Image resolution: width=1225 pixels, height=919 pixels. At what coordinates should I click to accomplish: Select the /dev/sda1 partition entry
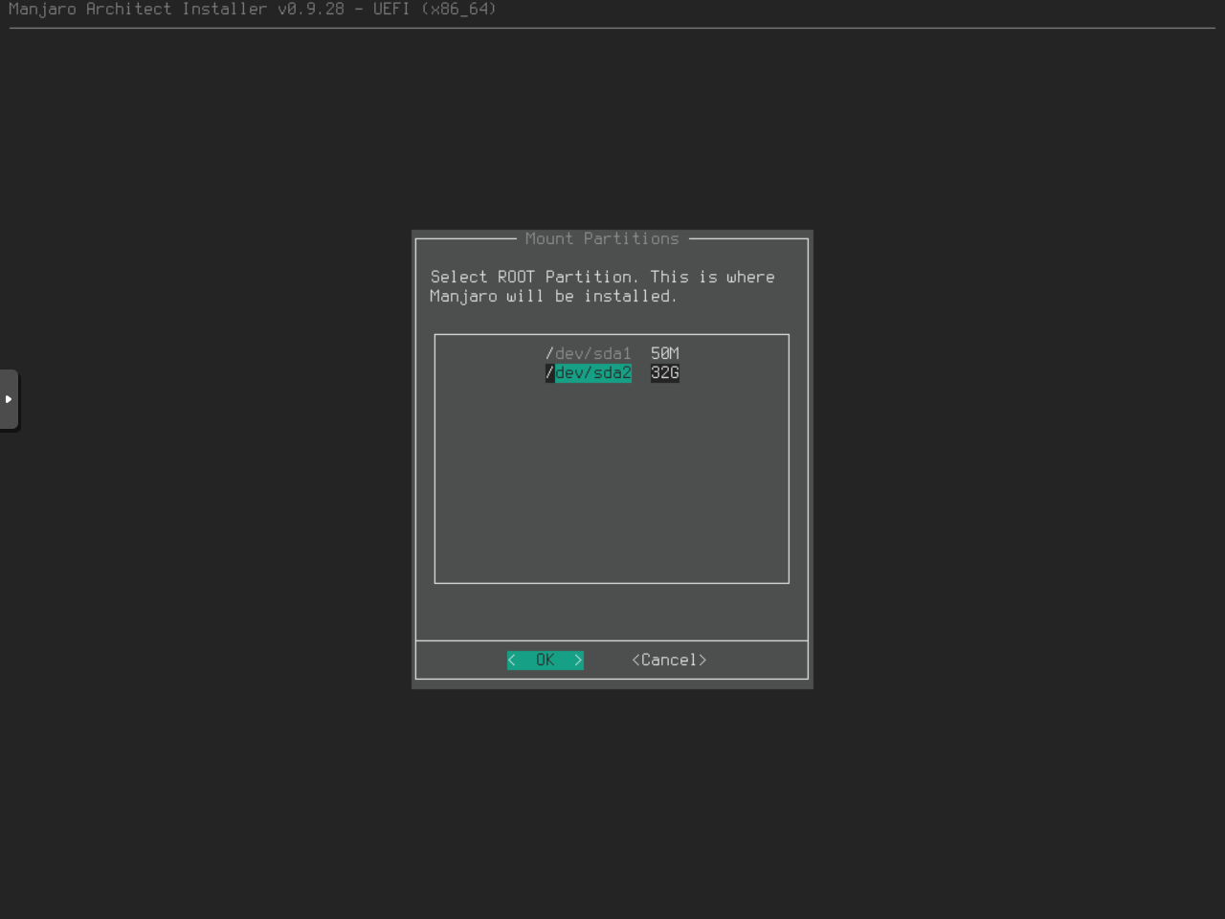click(x=589, y=353)
